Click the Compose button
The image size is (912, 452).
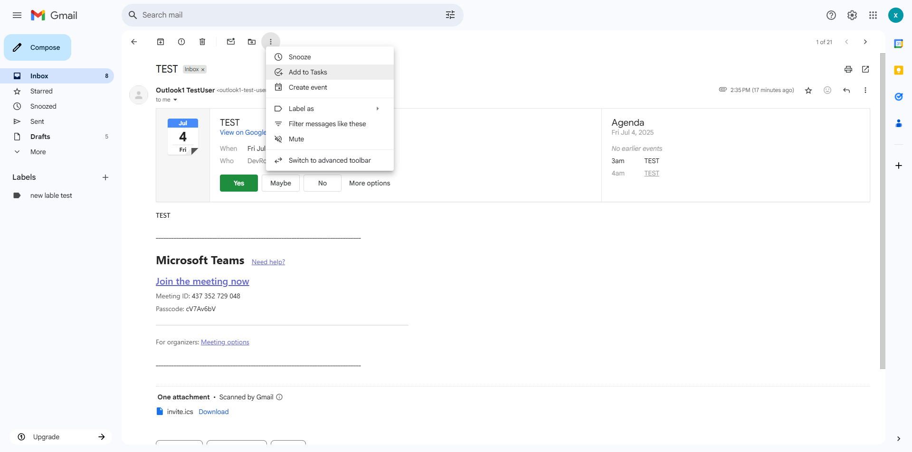pyautogui.click(x=38, y=47)
